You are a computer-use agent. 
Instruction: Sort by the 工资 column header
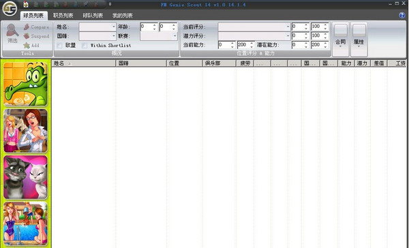(x=397, y=63)
